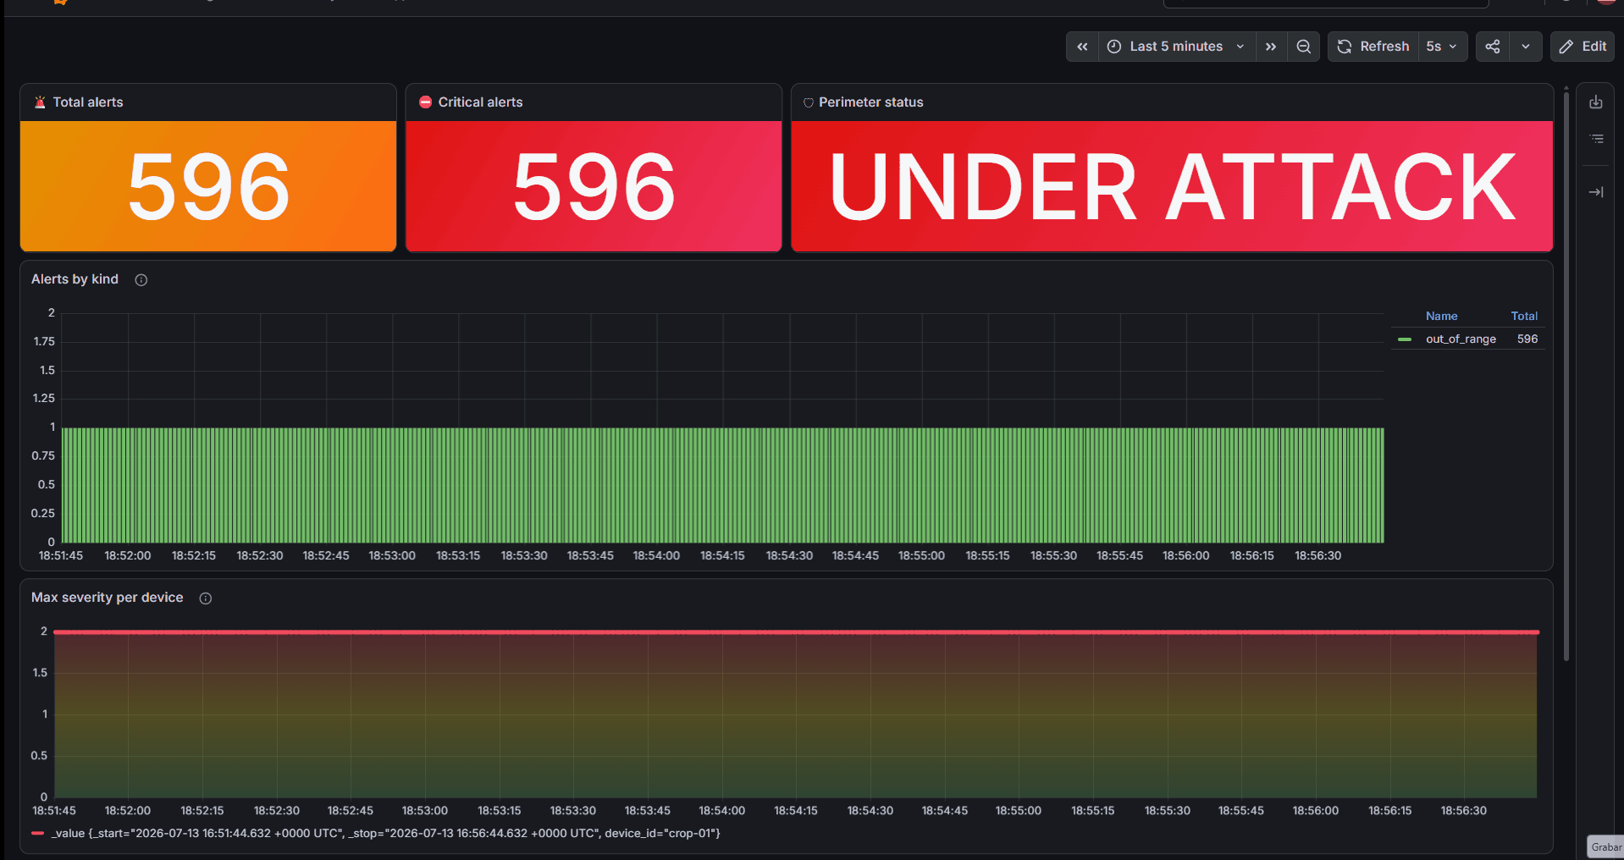Click the Critical alerts panel title
This screenshot has width=1624, height=860.
(x=480, y=102)
